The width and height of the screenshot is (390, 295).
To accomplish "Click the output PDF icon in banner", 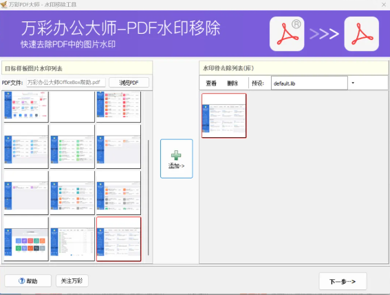I will 361,34.
